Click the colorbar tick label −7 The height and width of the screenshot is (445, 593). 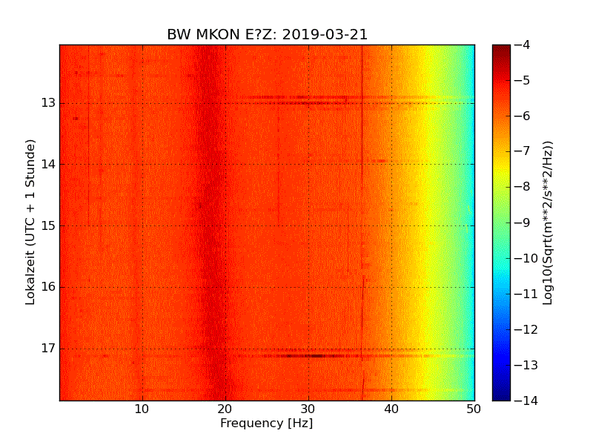pos(523,151)
